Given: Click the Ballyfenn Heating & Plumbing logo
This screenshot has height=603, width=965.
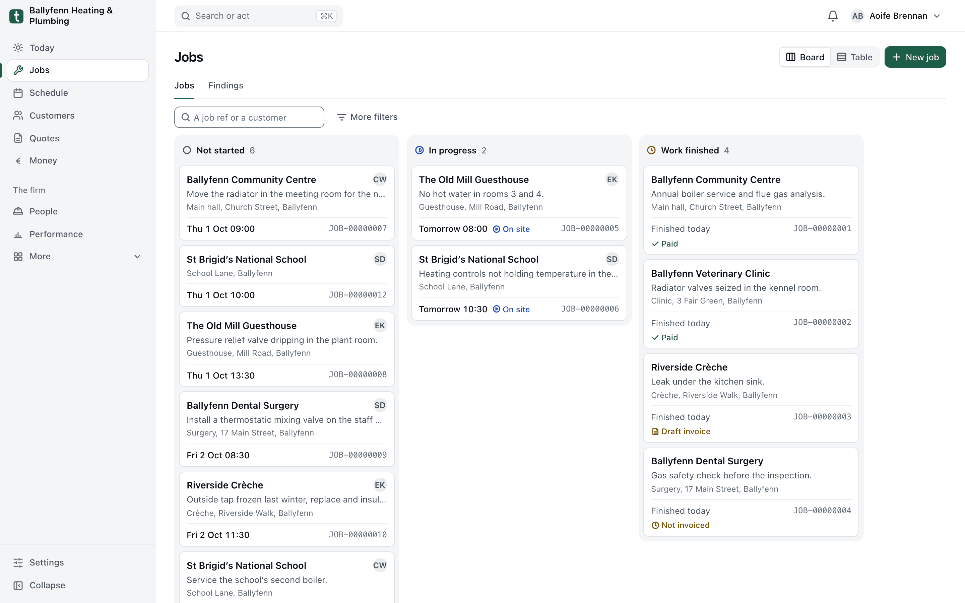Looking at the screenshot, I should point(16,16).
